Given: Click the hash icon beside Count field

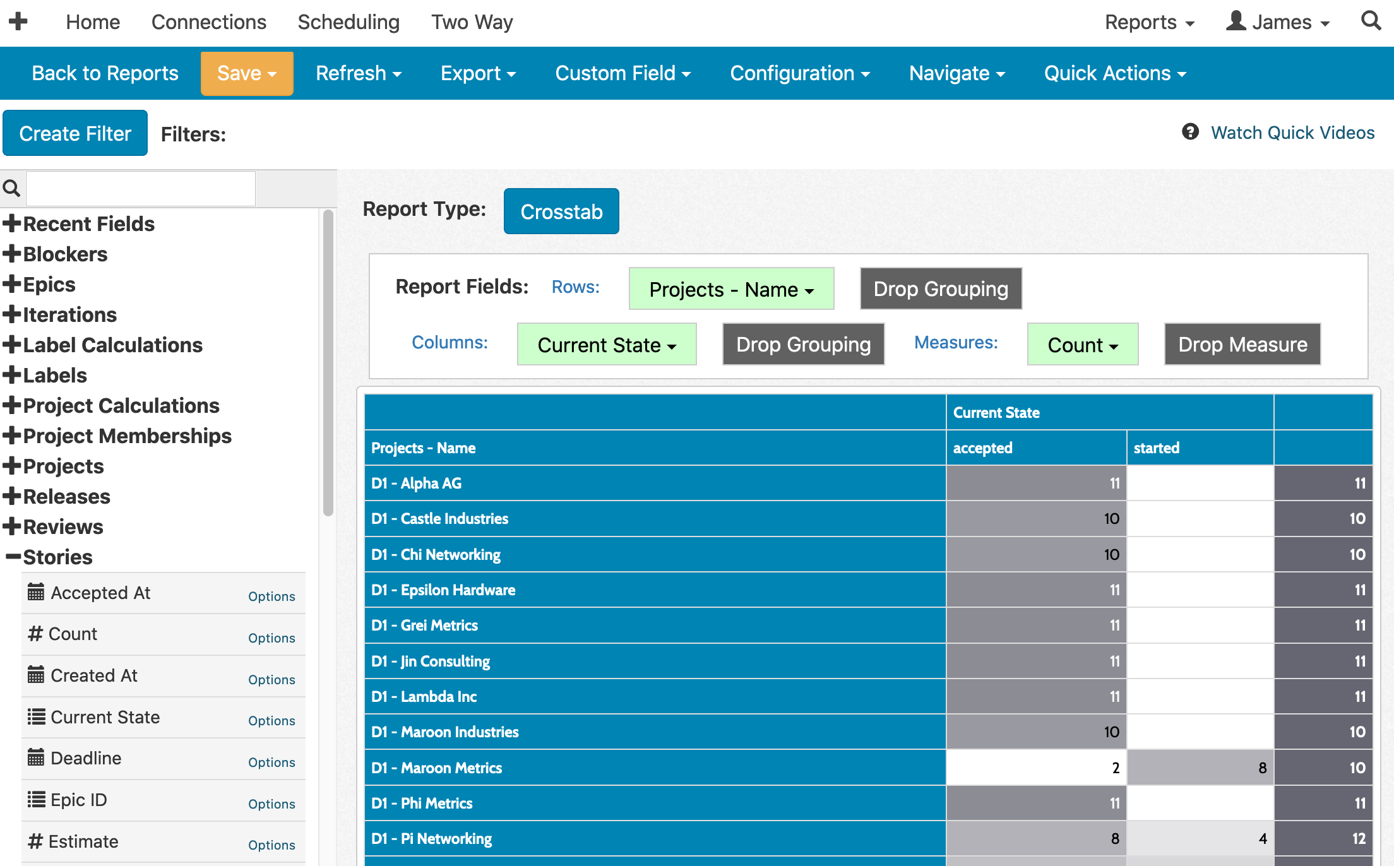Looking at the screenshot, I should point(35,634).
